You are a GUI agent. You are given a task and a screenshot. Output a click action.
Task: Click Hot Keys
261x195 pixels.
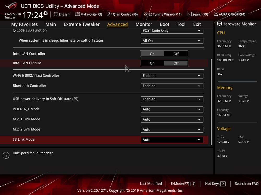coord(215,184)
